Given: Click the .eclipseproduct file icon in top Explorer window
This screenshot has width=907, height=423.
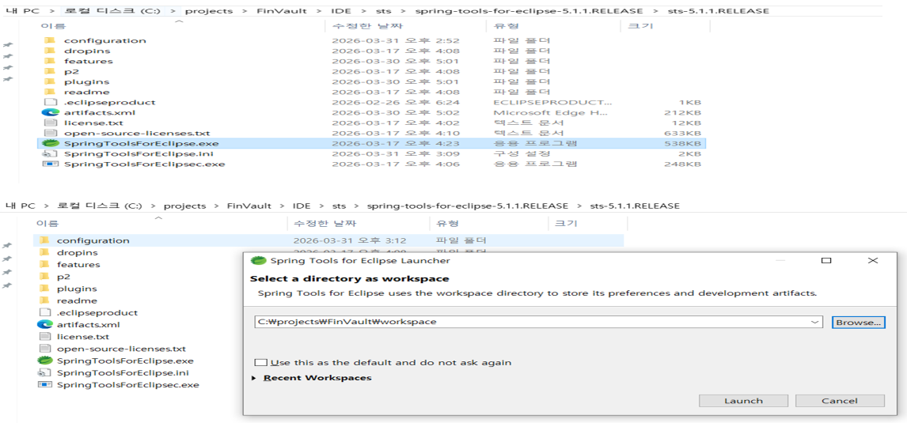Looking at the screenshot, I should [x=51, y=102].
